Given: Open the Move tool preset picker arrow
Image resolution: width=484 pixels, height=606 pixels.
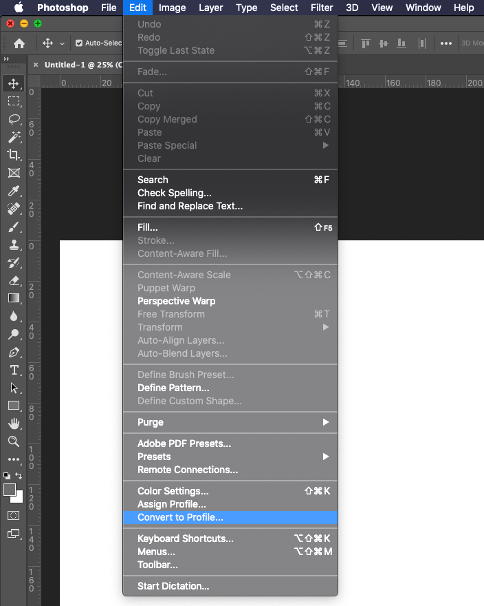Looking at the screenshot, I should (62, 43).
